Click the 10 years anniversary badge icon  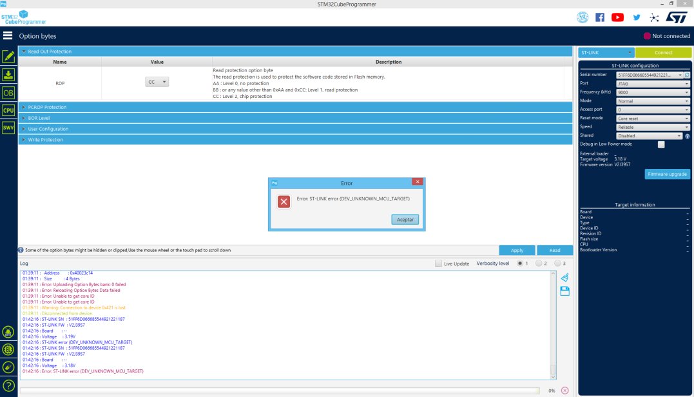coord(583,17)
